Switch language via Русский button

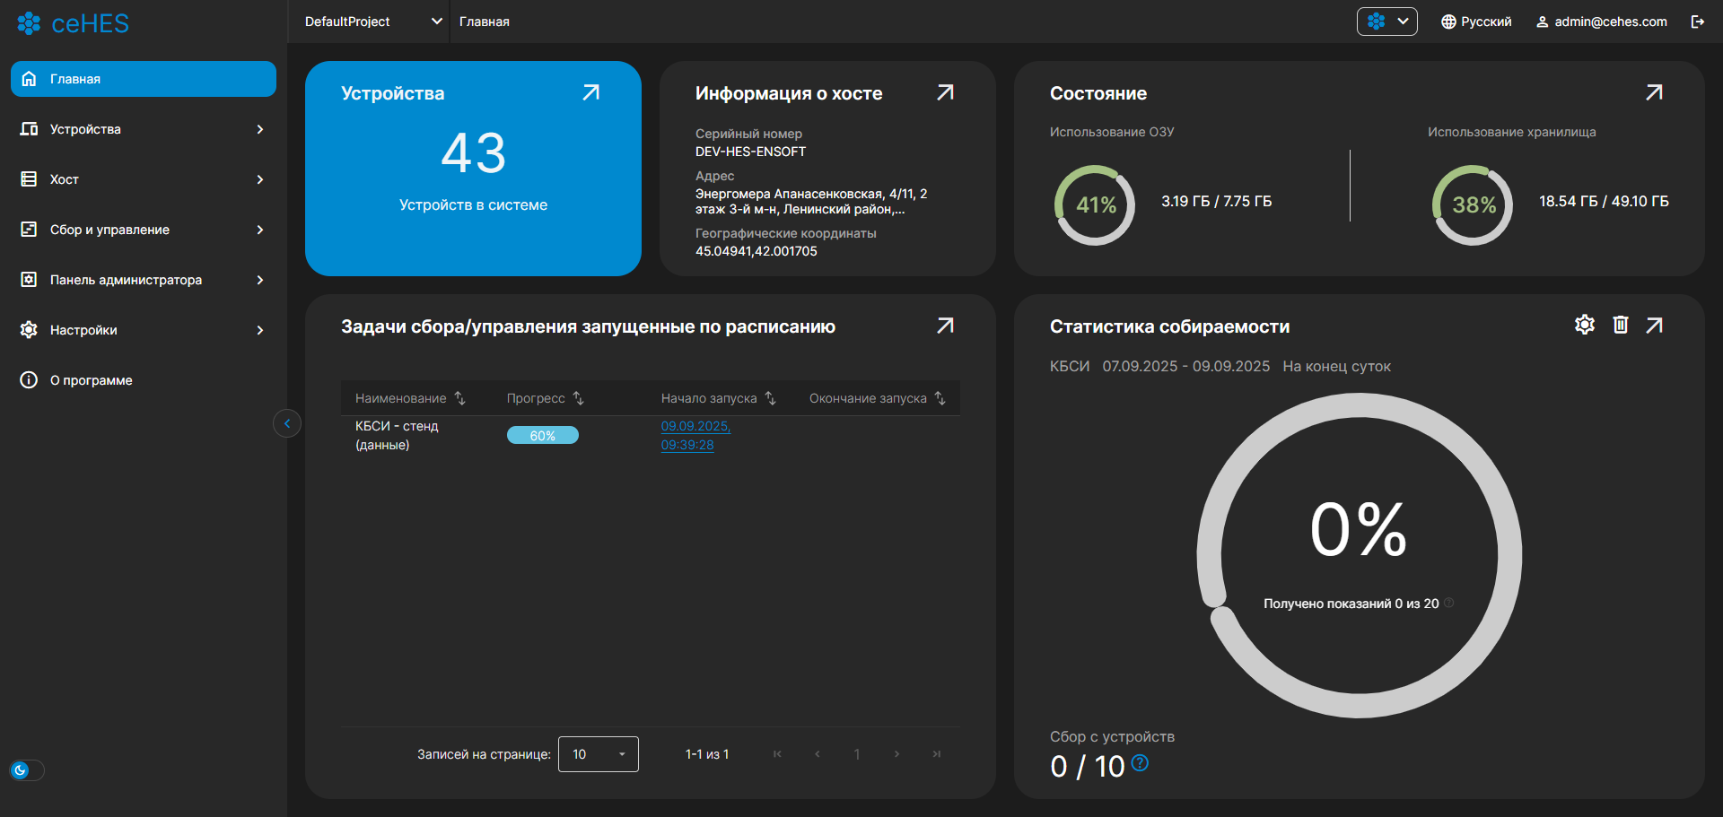click(1476, 22)
